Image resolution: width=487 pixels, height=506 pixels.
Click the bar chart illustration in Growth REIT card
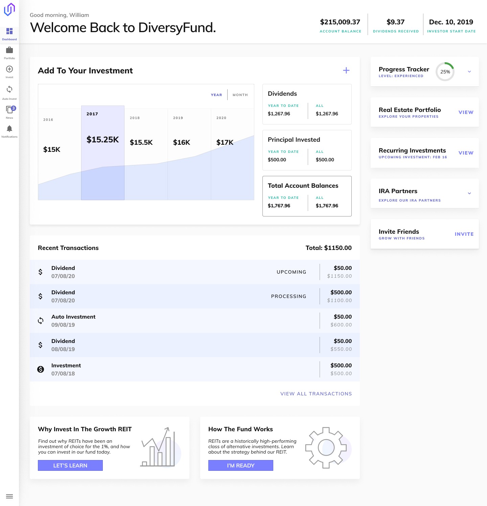[x=161, y=447]
